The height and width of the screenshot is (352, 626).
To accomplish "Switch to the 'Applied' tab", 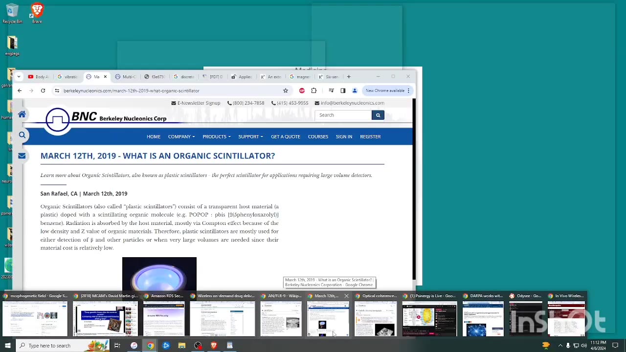I will [x=242, y=77].
